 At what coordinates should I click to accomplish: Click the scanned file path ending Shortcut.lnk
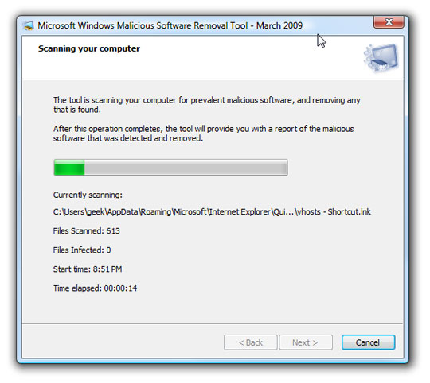point(212,211)
